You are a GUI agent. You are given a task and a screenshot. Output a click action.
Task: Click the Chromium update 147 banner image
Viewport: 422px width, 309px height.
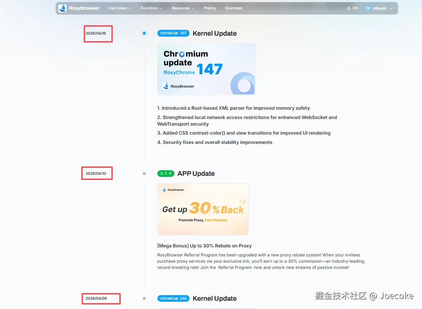[206, 69]
